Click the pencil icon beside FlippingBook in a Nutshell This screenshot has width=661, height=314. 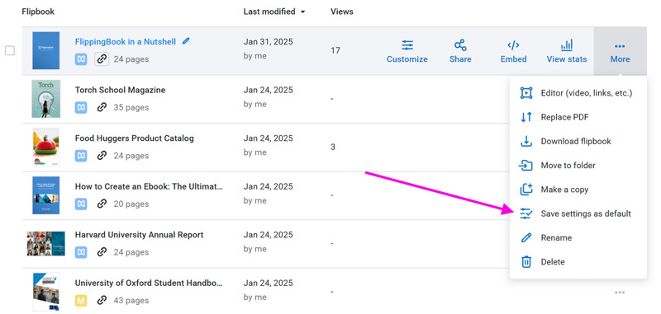[x=186, y=41]
